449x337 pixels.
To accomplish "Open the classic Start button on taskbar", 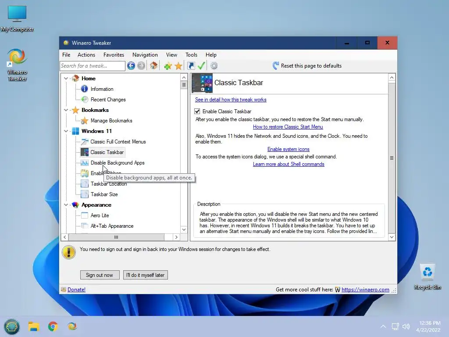I will [12, 326].
